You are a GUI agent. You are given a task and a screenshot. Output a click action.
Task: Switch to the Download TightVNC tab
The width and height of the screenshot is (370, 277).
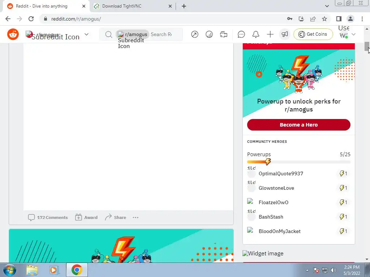pyautogui.click(x=133, y=6)
